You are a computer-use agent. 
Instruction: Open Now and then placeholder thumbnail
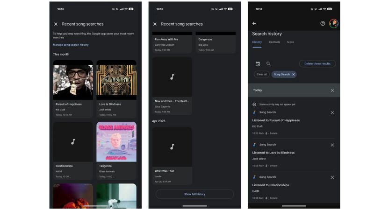172,77
